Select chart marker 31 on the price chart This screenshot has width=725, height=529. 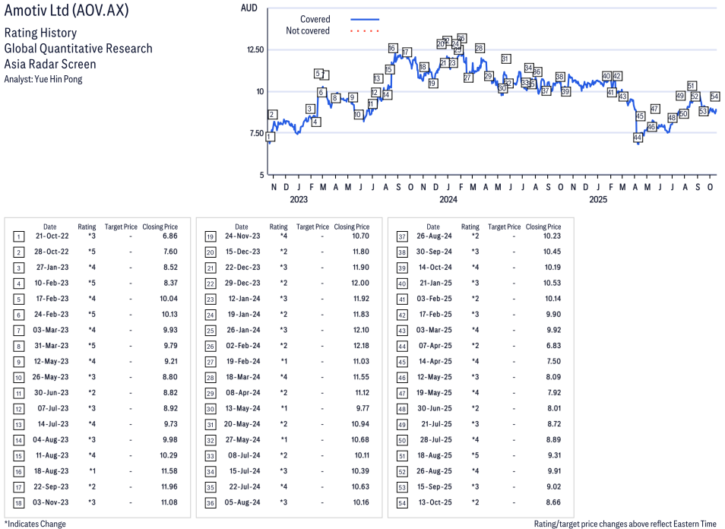coord(505,59)
